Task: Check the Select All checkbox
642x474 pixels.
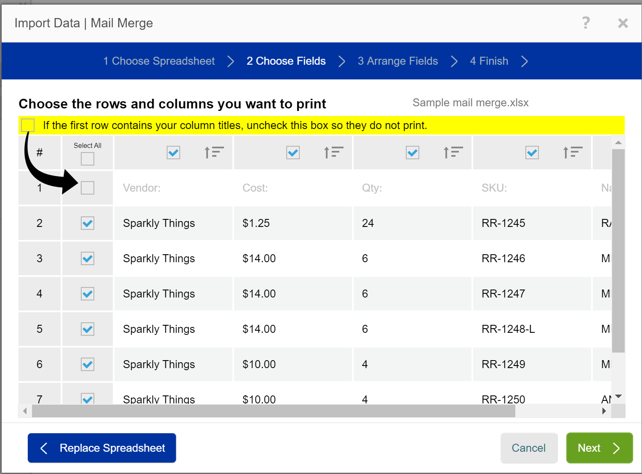Action: click(88, 159)
